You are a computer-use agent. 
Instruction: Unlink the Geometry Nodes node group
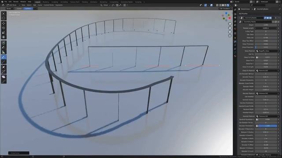[x=278, y=22]
